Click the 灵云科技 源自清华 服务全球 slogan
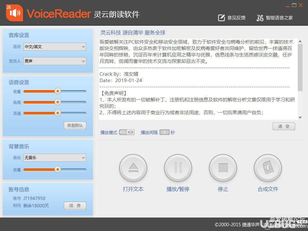The height and width of the screenshot is (231, 308). (x=133, y=32)
